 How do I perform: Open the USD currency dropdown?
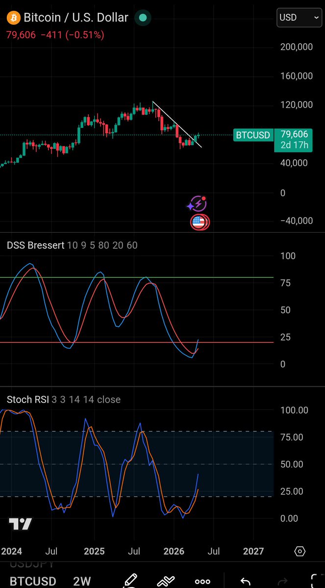[299, 17]
